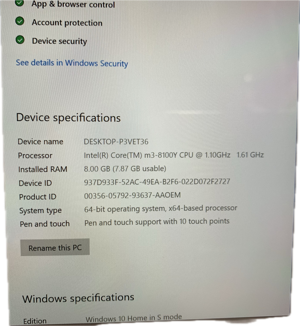Click the Windows specifications heading
The height and width of the screenshot is (326, 300).
[78, 298]
